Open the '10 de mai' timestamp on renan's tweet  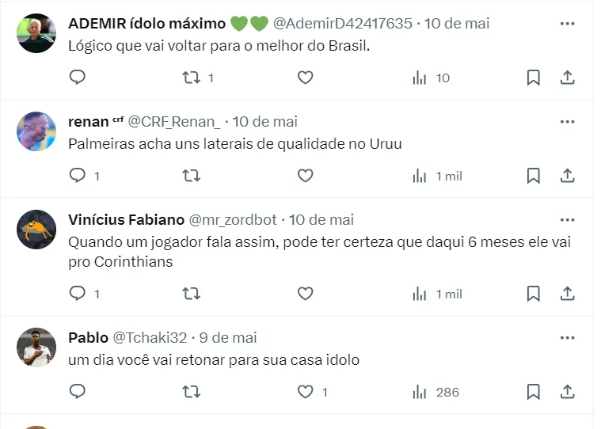click(264, 122)
